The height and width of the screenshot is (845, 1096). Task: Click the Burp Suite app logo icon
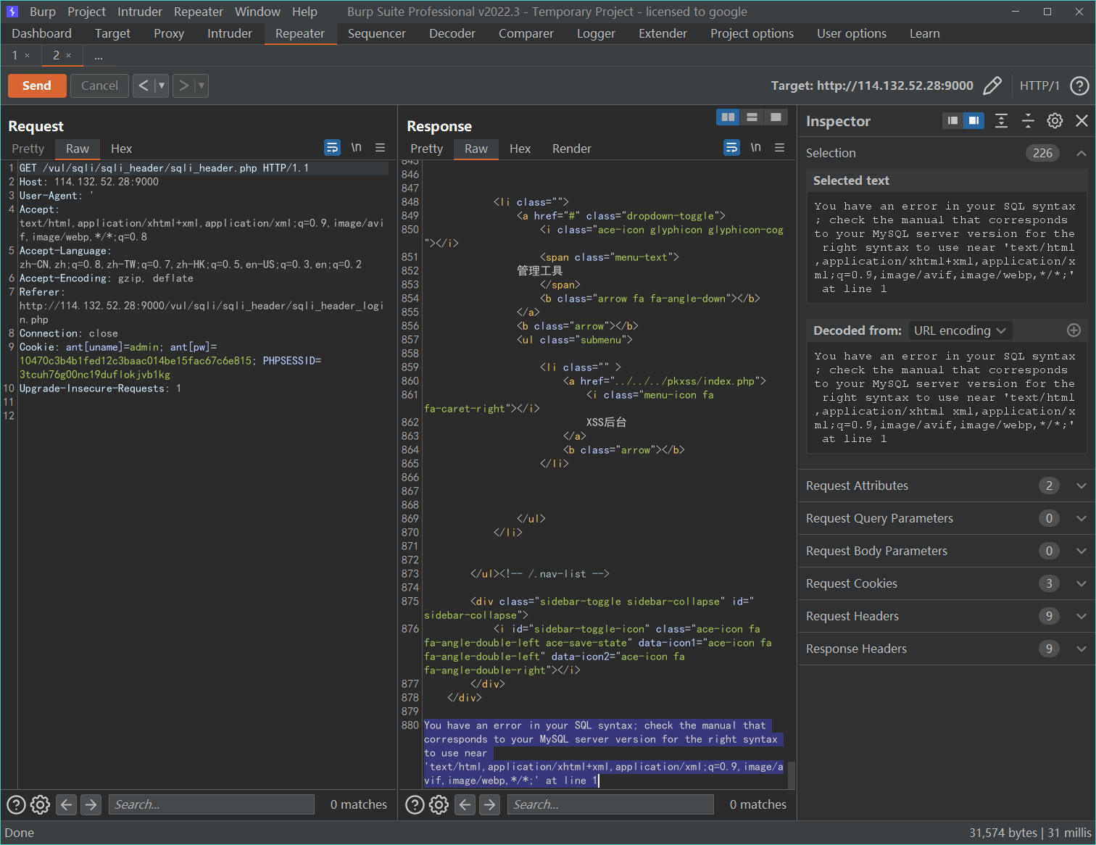point(12,12)
